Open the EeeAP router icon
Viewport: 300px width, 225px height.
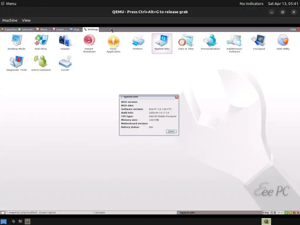65,63
